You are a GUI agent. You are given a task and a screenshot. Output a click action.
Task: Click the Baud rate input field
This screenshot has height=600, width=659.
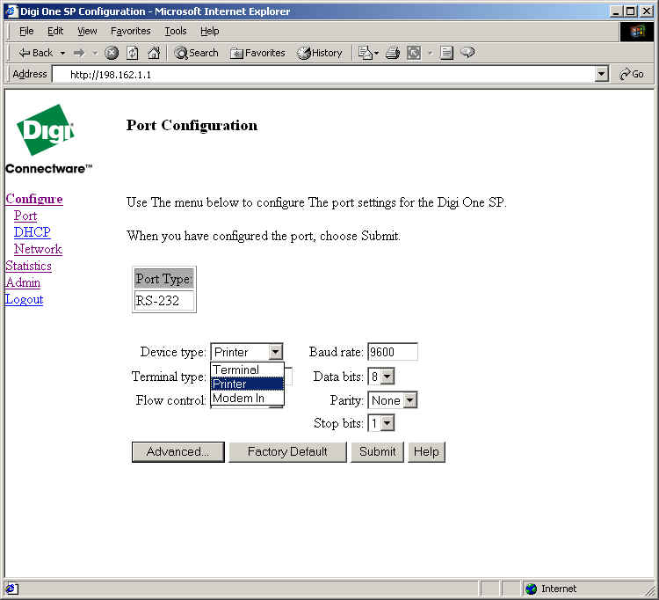[392, 352]
